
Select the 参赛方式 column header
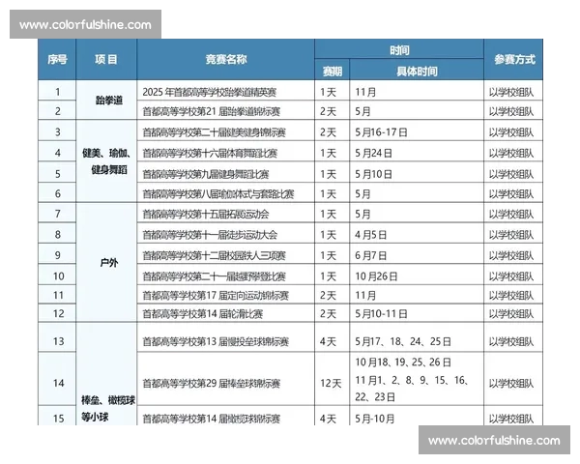(x=514, y=59)
